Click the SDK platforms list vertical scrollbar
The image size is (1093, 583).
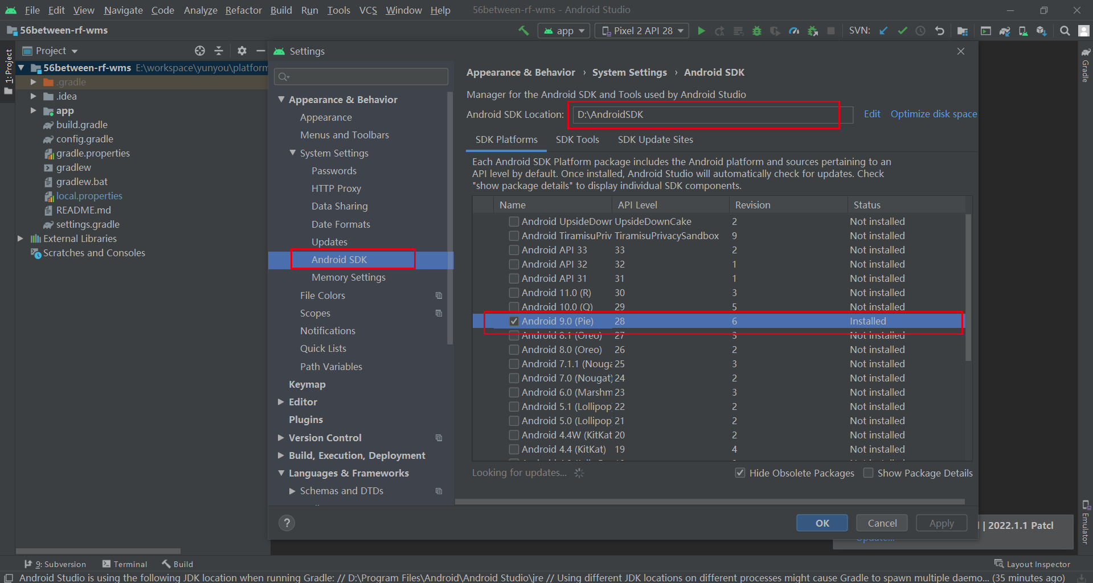(968, 287)
